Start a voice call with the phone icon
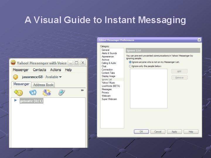This screenshot has width=211, height=158. (x=47, y=92)
